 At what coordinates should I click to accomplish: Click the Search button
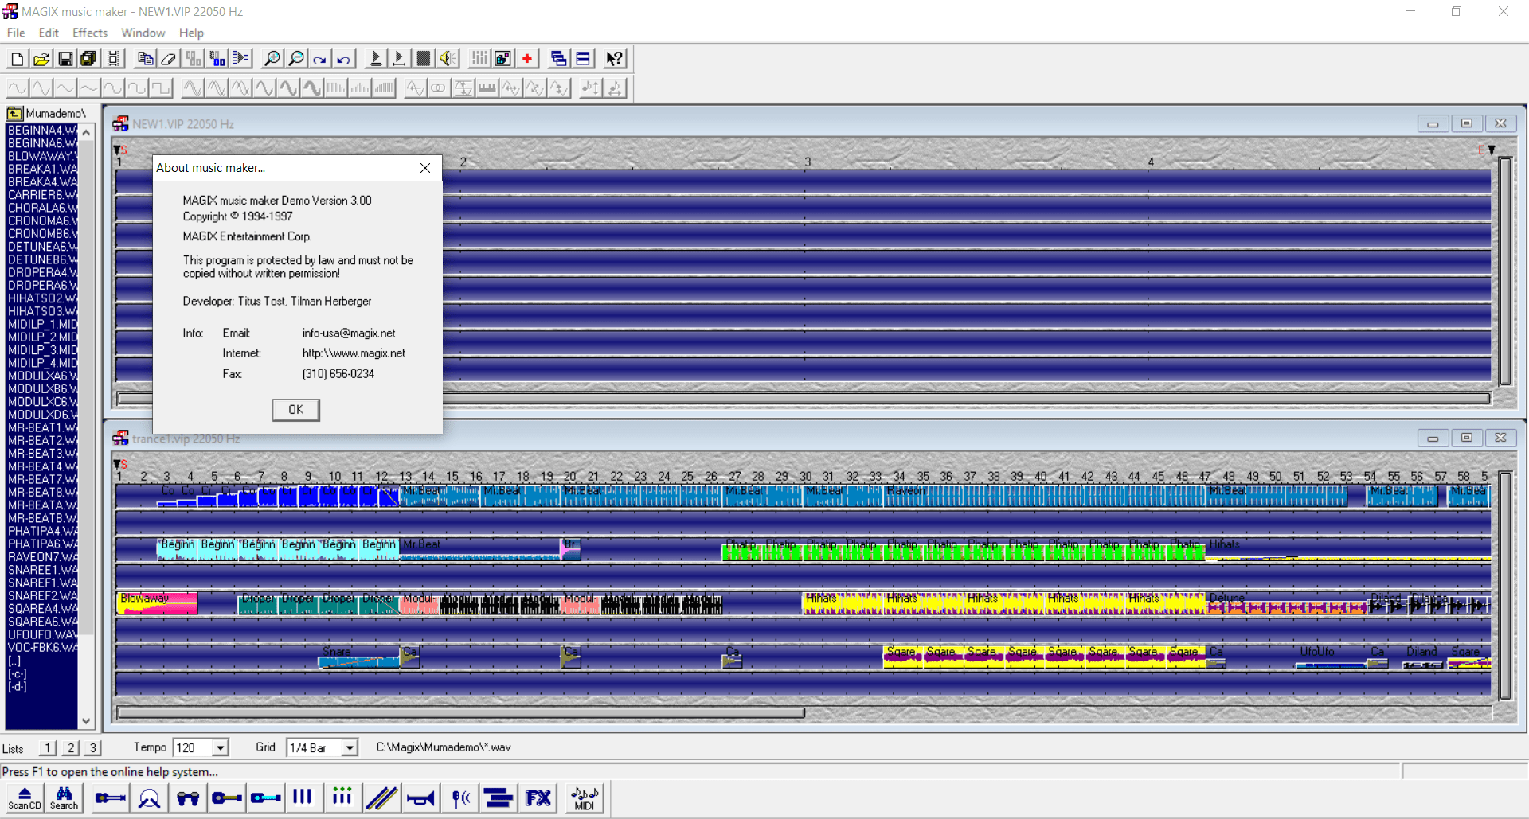64,798
